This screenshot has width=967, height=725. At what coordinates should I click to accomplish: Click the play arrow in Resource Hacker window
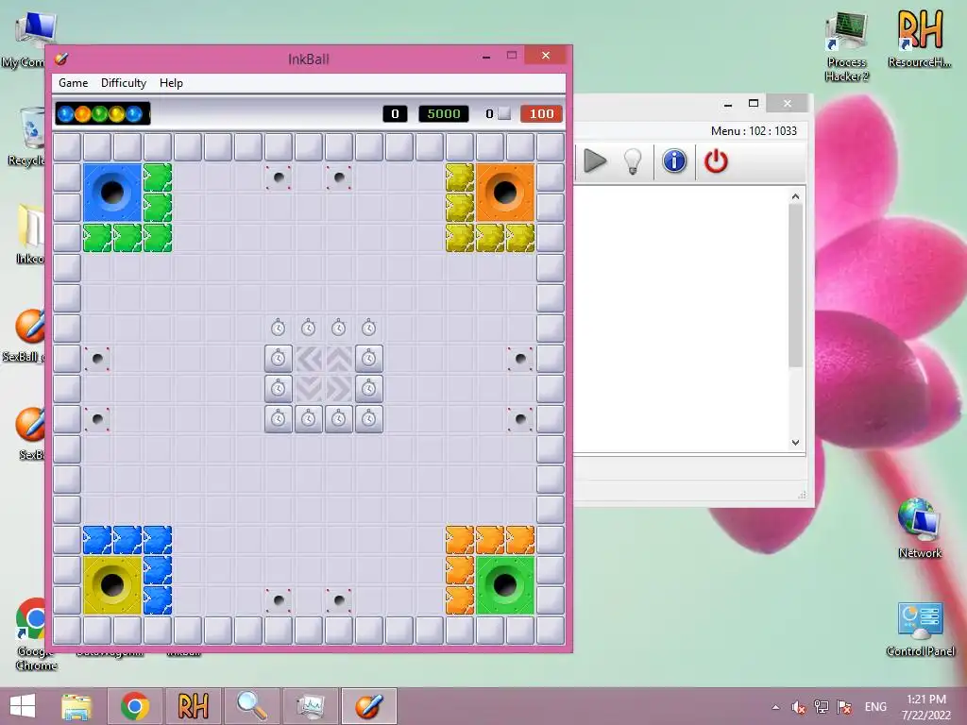pyautogui.click(x=595, y=160)
